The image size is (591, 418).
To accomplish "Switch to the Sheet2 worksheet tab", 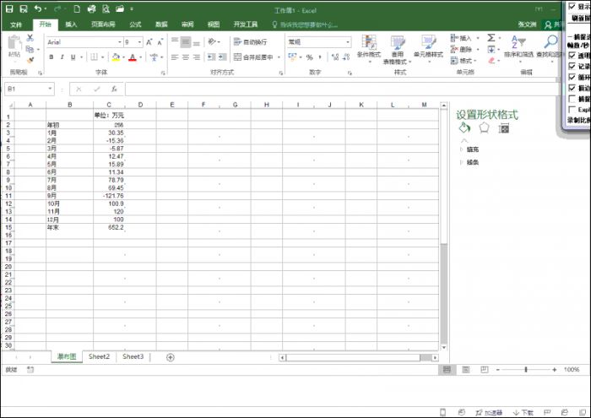I will [x=99, y=356].
